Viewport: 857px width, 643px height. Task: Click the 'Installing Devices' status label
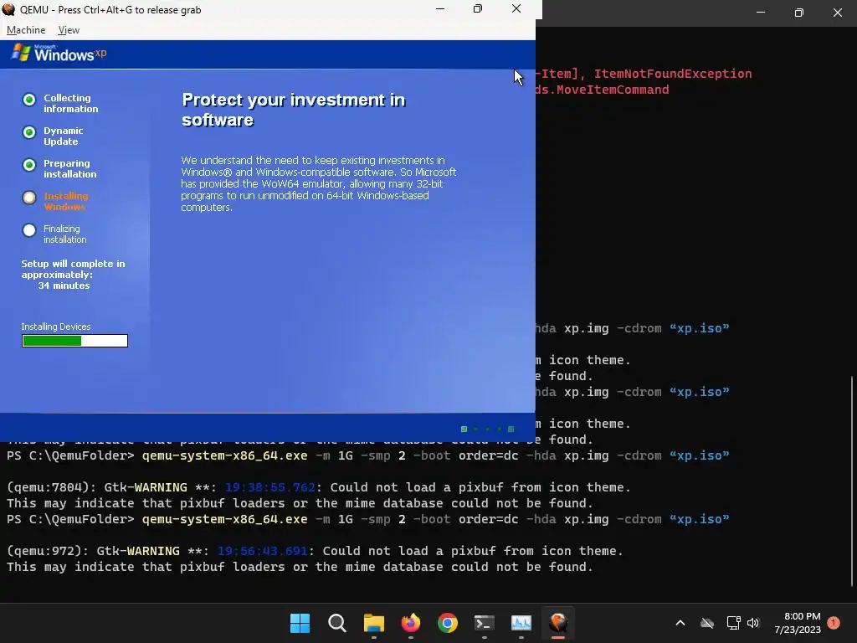(x=56, y=327)
